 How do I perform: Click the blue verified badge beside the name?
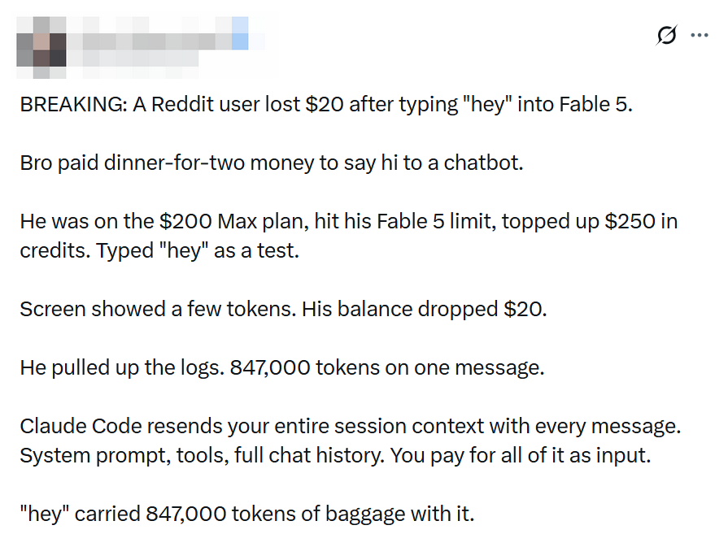240,33
